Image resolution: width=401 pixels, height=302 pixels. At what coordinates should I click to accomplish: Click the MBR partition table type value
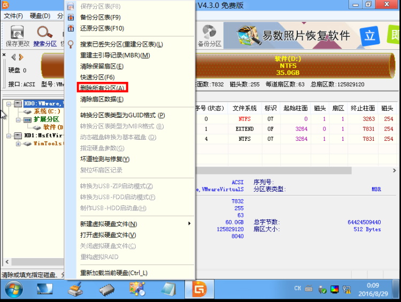[x=376, y=190]
